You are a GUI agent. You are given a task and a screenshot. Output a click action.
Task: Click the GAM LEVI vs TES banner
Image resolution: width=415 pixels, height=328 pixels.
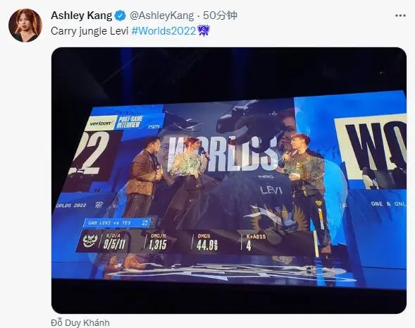[116, 223]
